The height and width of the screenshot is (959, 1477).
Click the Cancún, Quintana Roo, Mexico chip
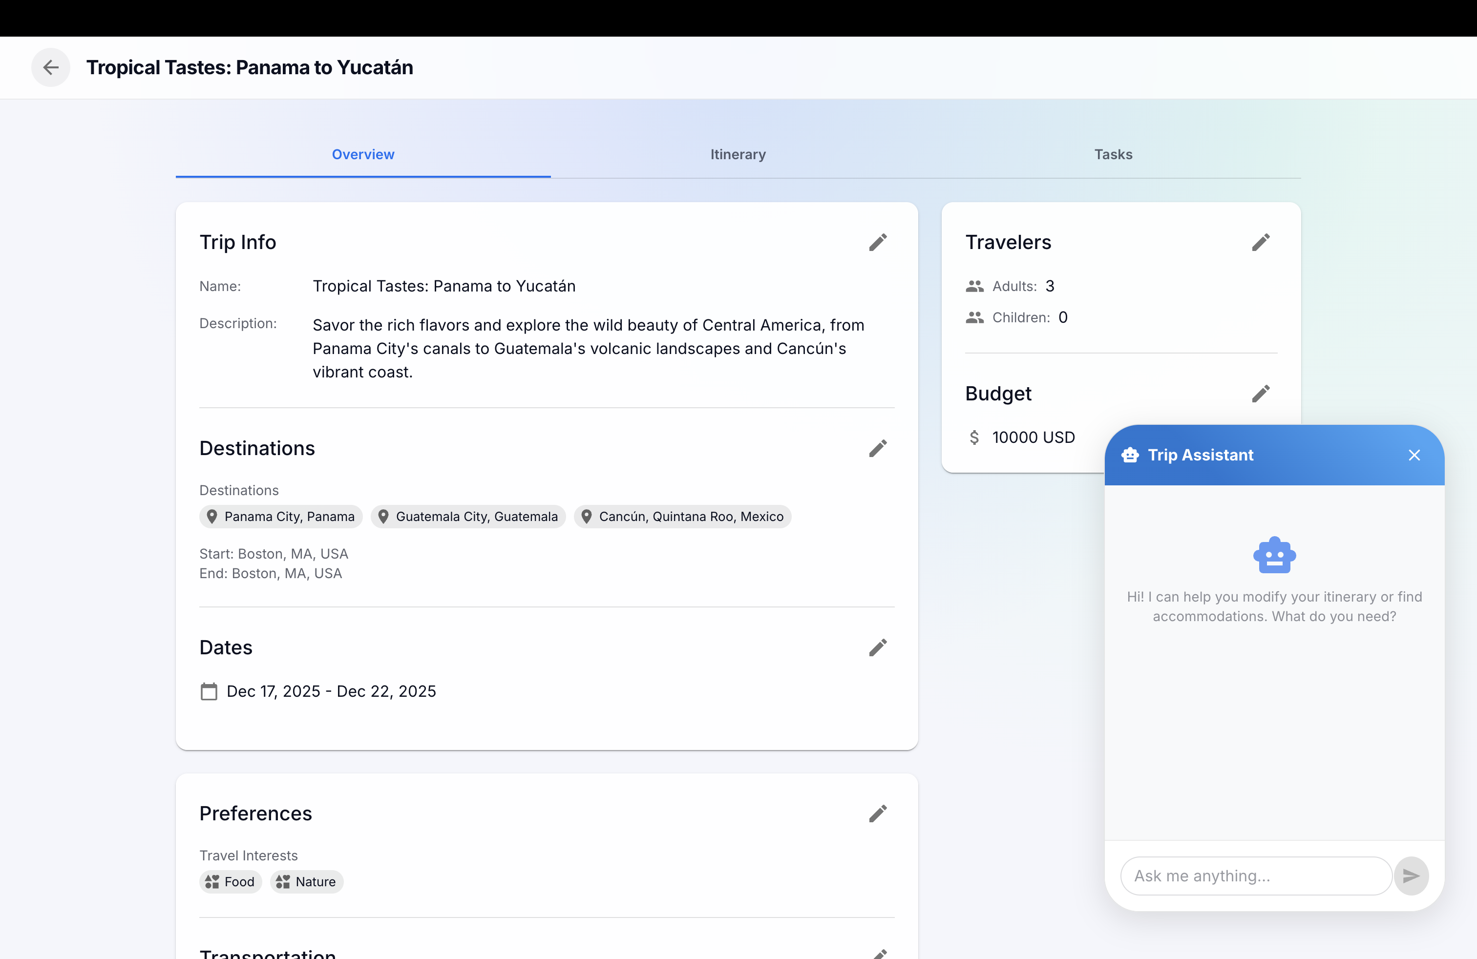pos(682,517)
